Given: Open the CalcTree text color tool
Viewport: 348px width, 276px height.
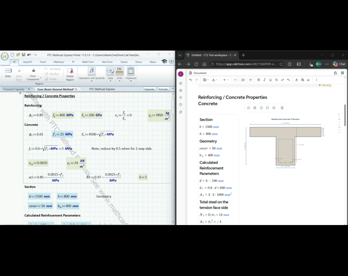Looking at the screenshot, I should [x=296, y=80].
